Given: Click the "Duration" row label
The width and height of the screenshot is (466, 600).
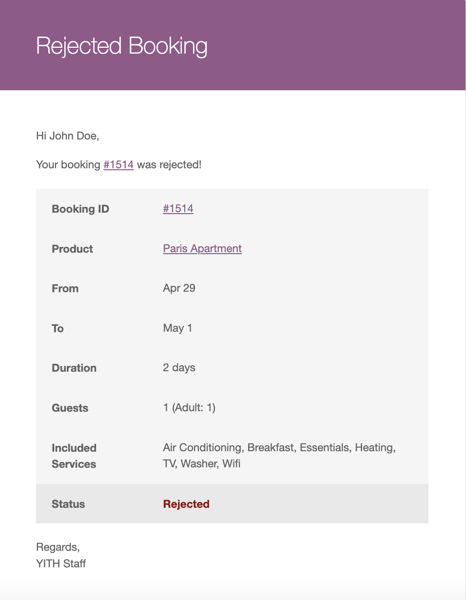Looking at the screenshot, I should 74,368.
